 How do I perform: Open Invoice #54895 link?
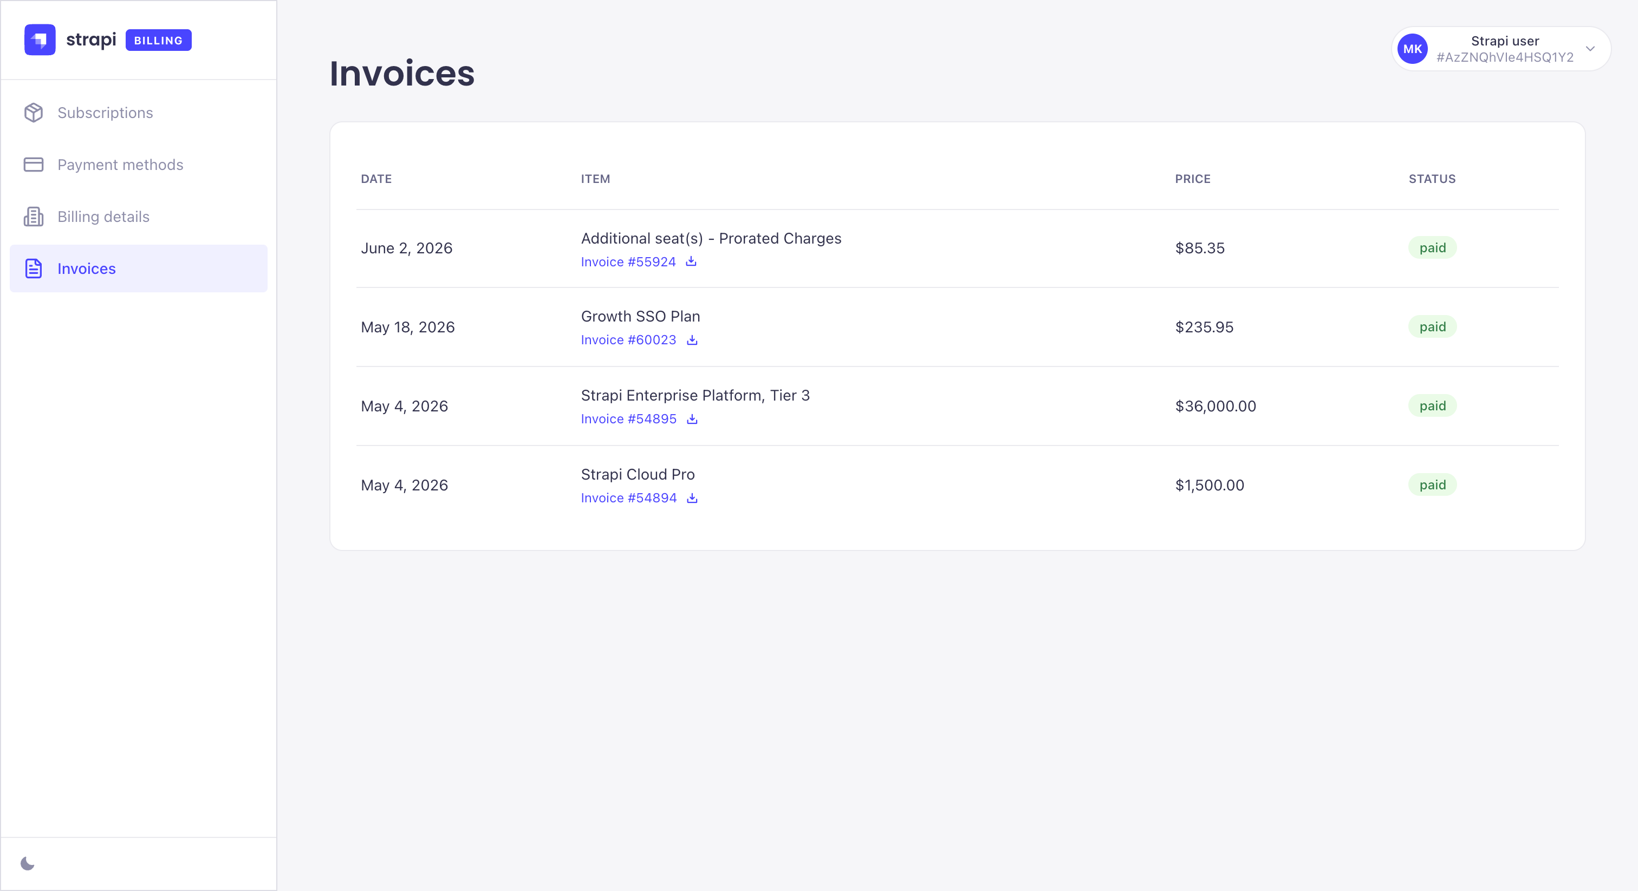(628, 419)
